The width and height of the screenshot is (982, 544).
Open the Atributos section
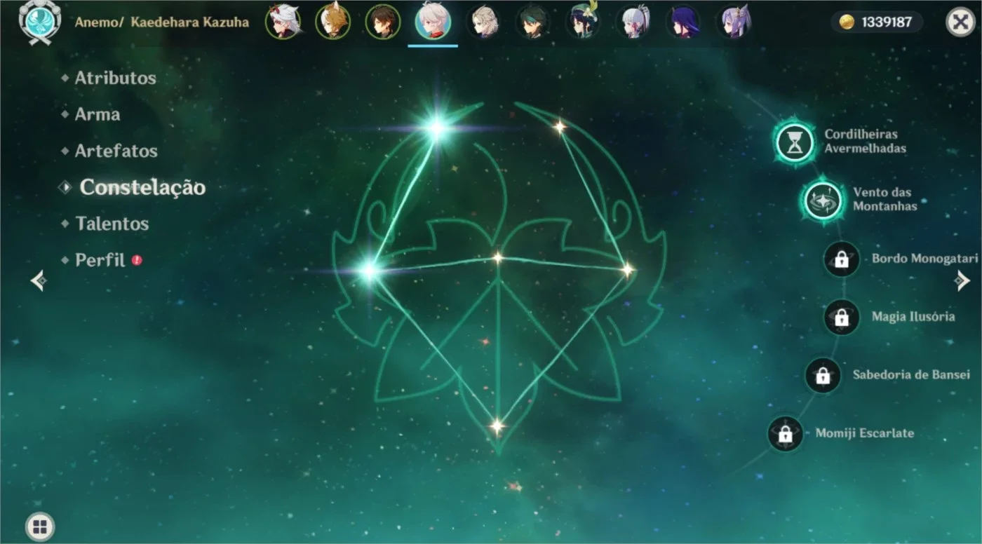(x=115, y=78)
